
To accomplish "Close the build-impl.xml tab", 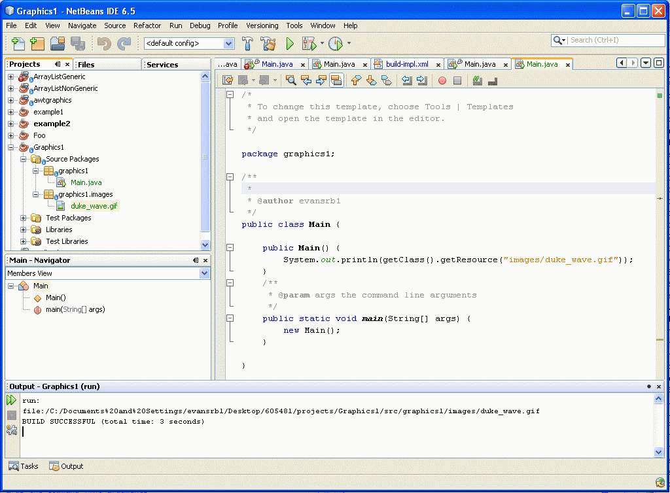I will pyautogui.click(x=438, y=65).
